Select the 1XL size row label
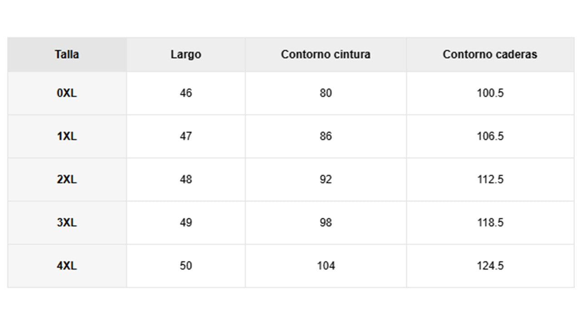Viewport: 581px width, 326px height. (x=67, y=136)
